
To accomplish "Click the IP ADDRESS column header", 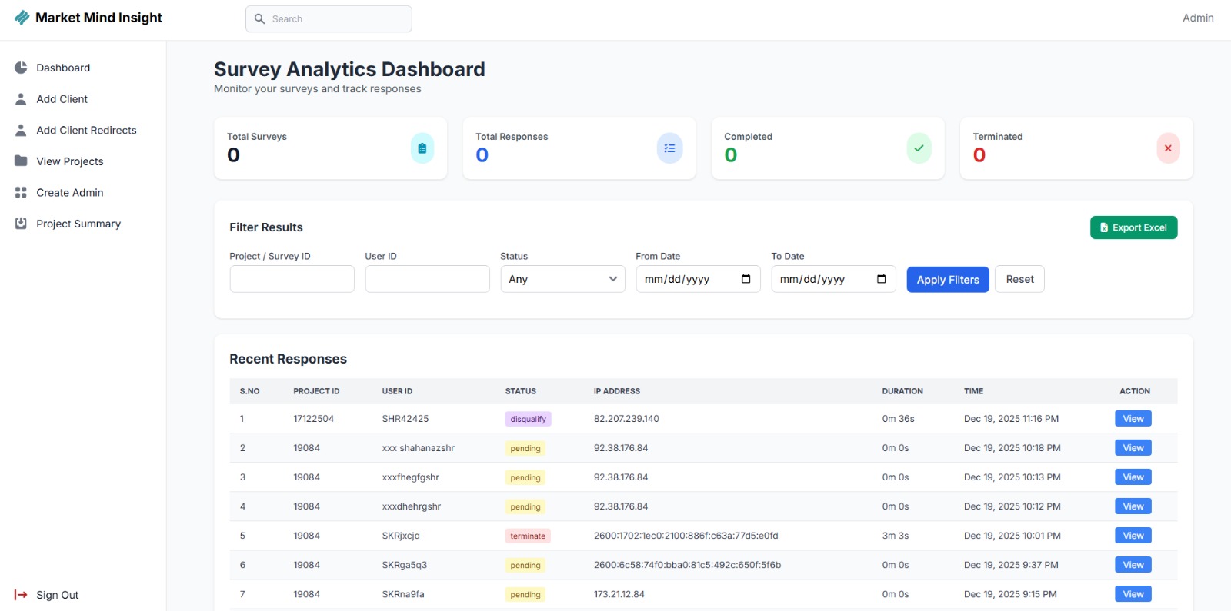I will pyautogui.click(x=617, y=391).
